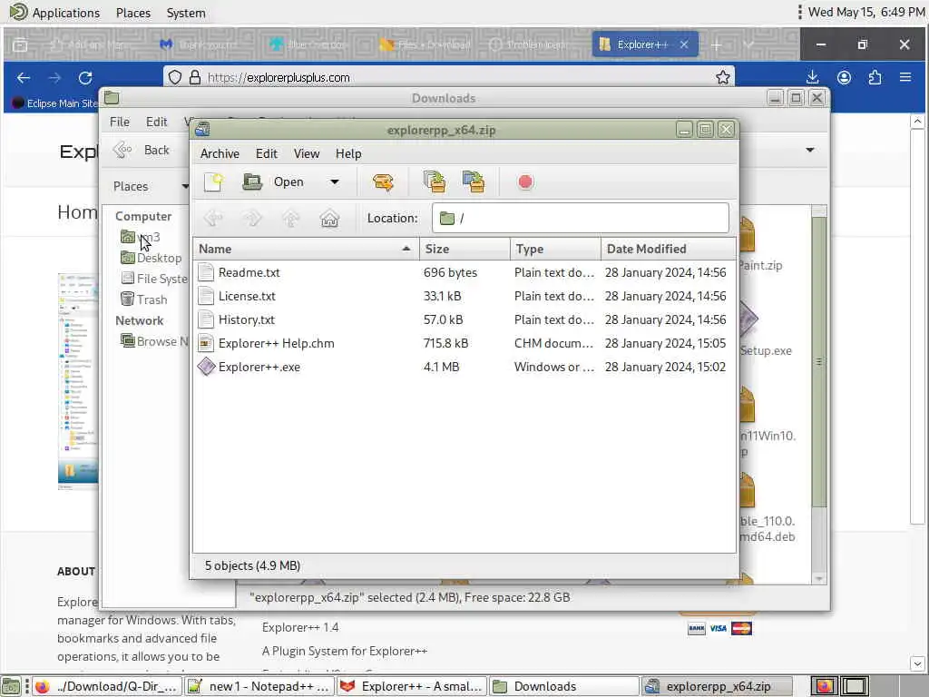
Task: Open the Help menu in archive manager
Action: 348,153
